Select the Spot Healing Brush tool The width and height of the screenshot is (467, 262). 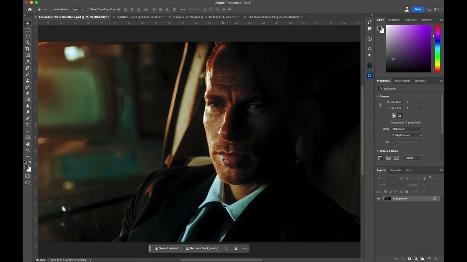[27, 68]
